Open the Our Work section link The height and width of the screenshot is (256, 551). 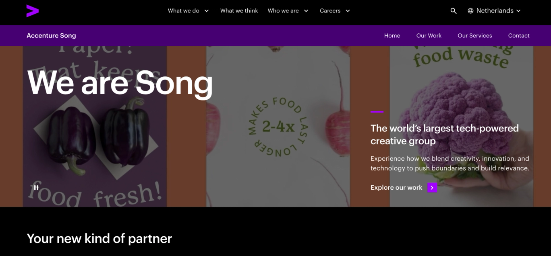429,36
